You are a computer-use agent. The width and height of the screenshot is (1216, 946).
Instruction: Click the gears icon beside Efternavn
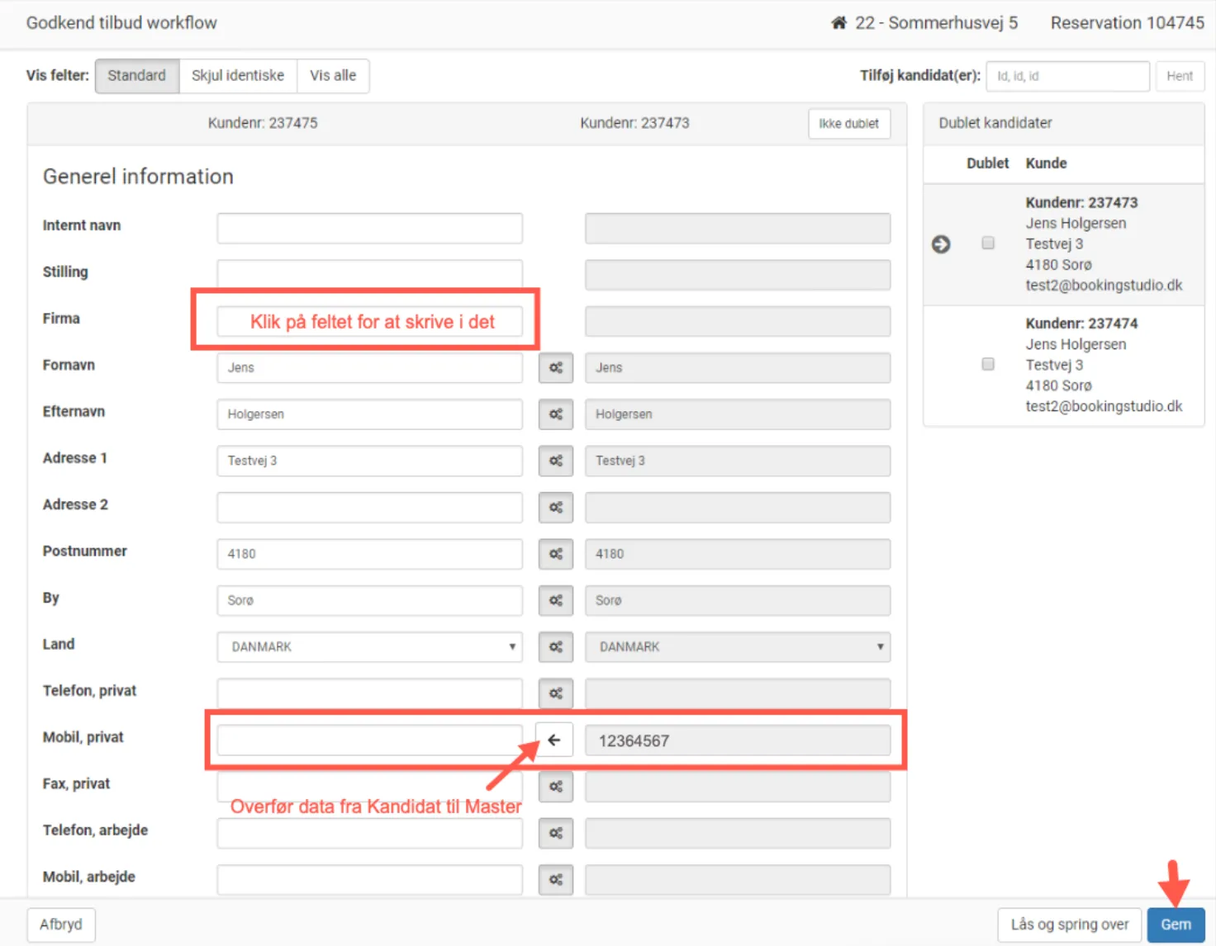coord(556,414)
